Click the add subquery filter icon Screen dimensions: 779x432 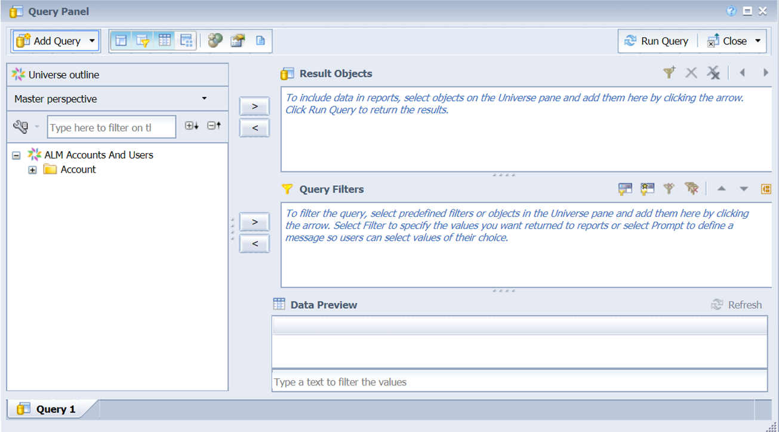click(625, 189)
